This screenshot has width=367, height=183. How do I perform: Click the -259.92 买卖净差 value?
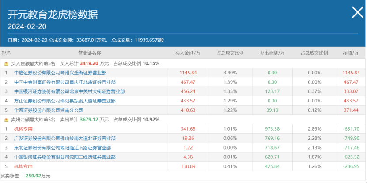click(34, 176)
